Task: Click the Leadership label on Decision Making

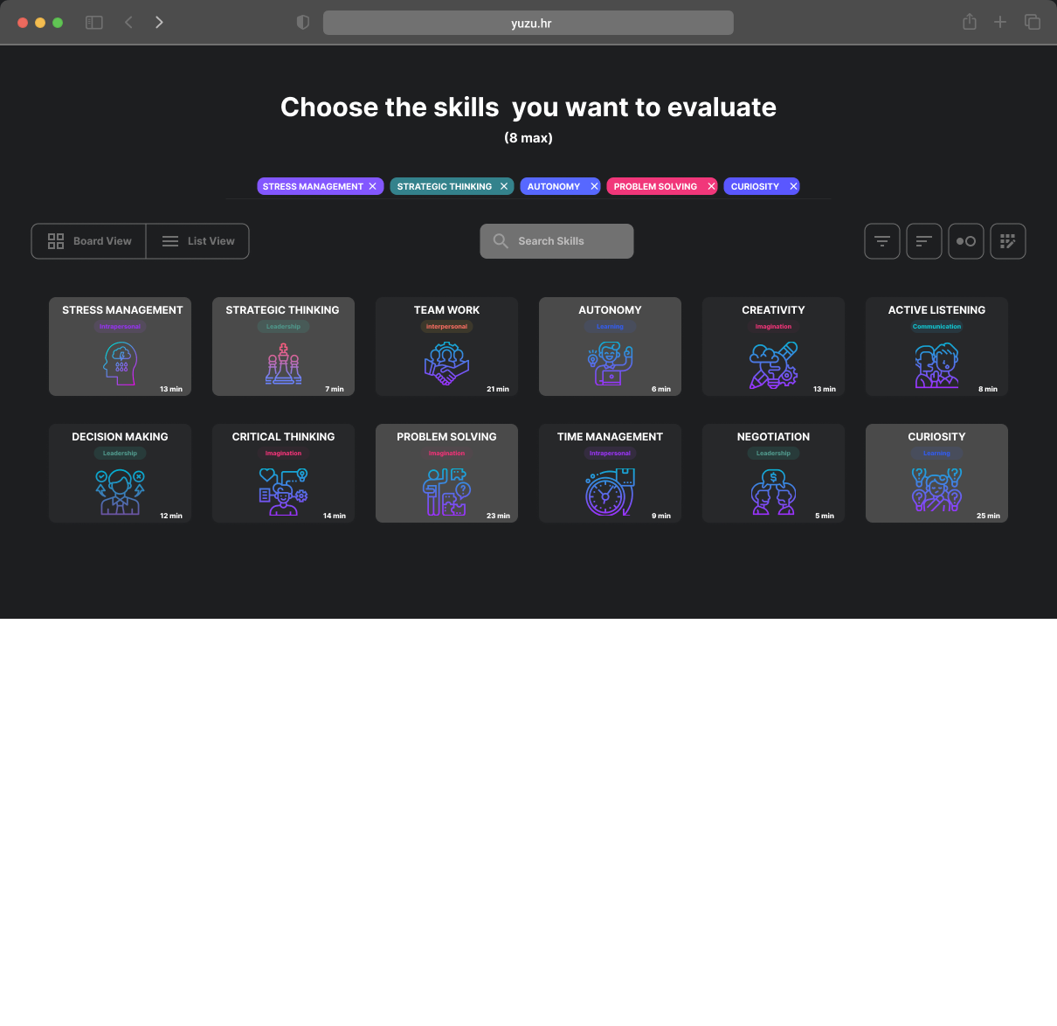Action: (x=120, y=454)
